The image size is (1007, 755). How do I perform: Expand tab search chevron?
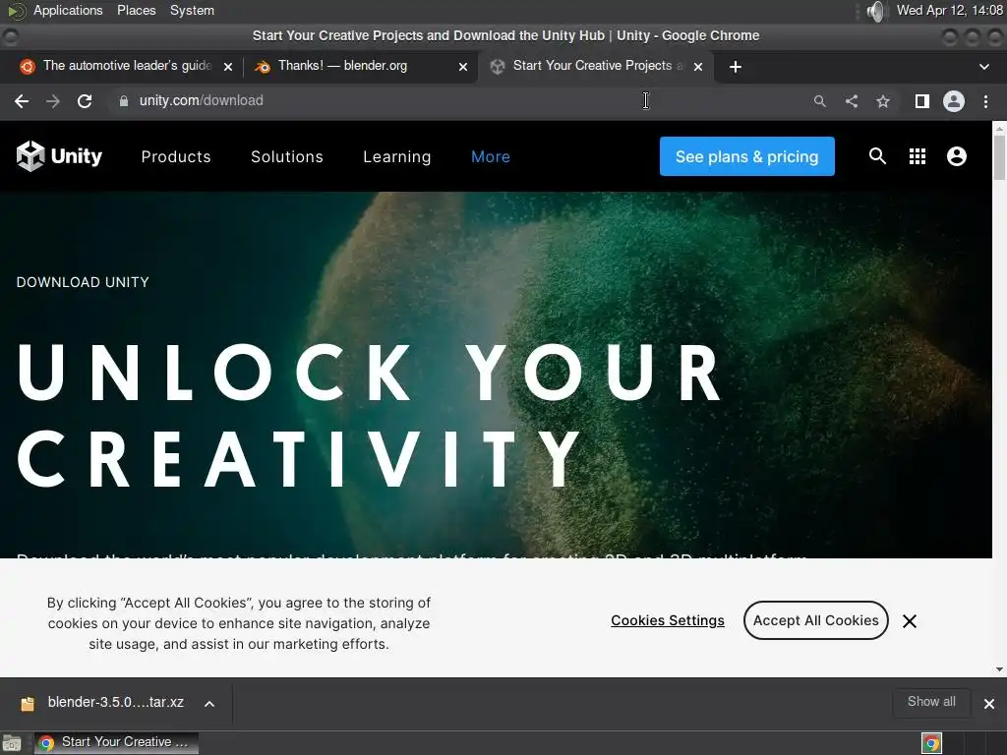pyautogui.click(x=983, y=67)
